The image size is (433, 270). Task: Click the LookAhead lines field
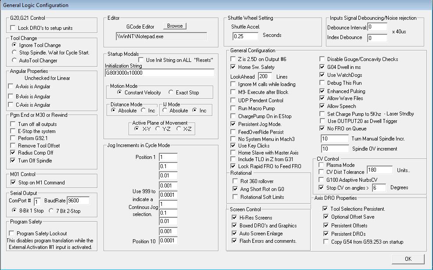pyautogui.click(x=265, y=76)
